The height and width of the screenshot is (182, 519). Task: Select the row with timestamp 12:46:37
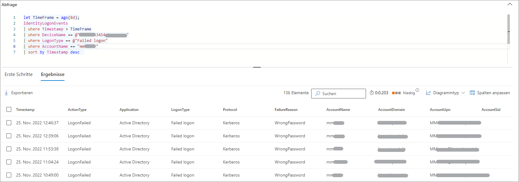[x=9, y=123]
